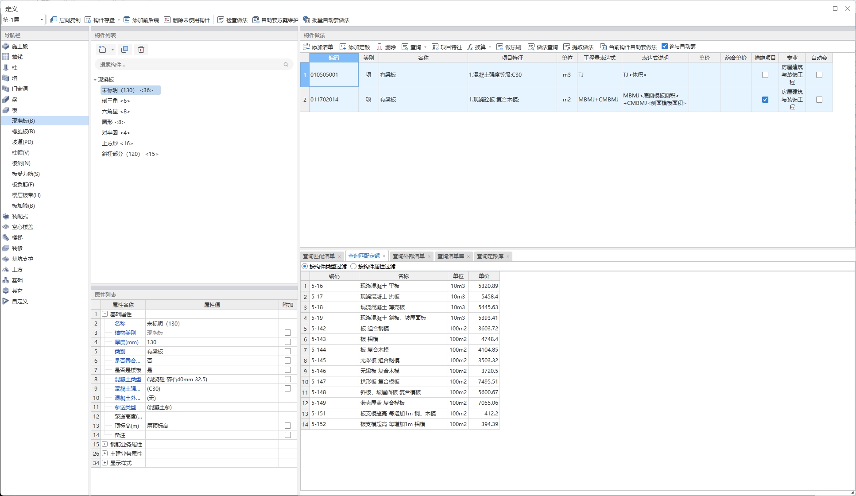Select the 按构件属性过滤 radio button

coord(354,267)
